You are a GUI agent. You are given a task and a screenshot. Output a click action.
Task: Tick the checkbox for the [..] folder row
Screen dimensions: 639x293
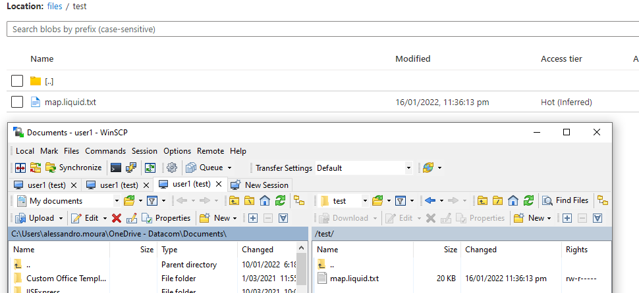coord(17,81)
